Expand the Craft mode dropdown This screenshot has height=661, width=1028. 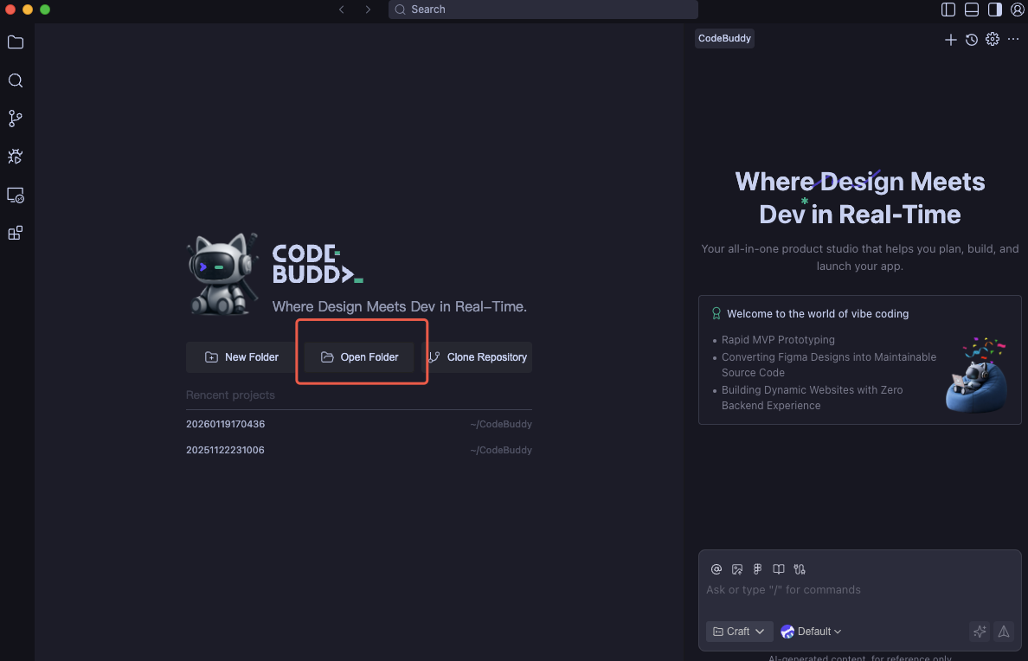tap(739, 632)
